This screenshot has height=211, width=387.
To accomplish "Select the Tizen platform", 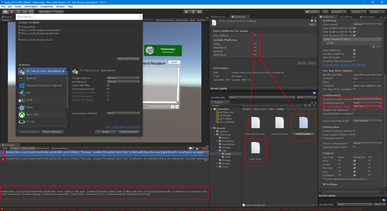I will pyautogui.click(x=42, y=107).
